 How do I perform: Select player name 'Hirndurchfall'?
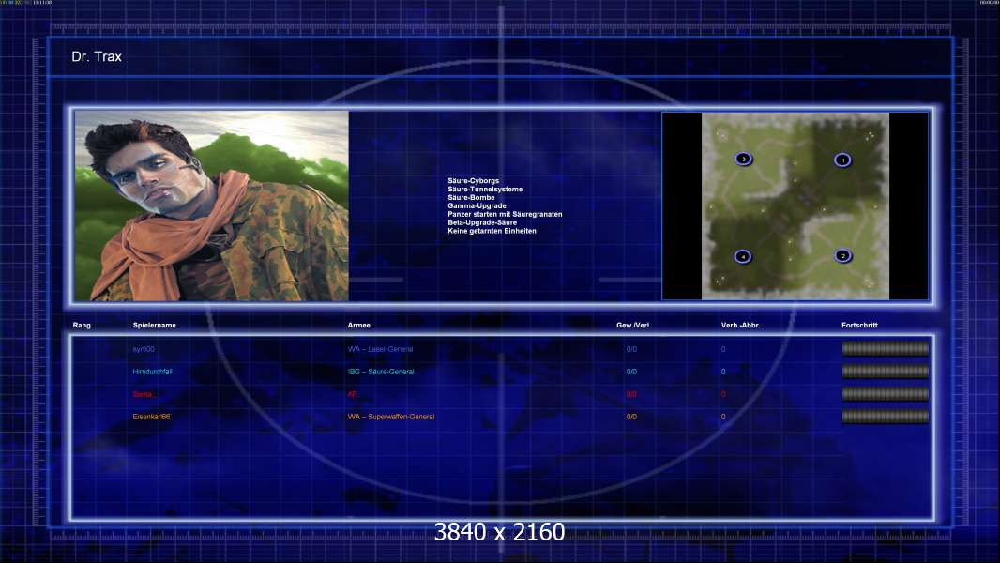[152, 372]
